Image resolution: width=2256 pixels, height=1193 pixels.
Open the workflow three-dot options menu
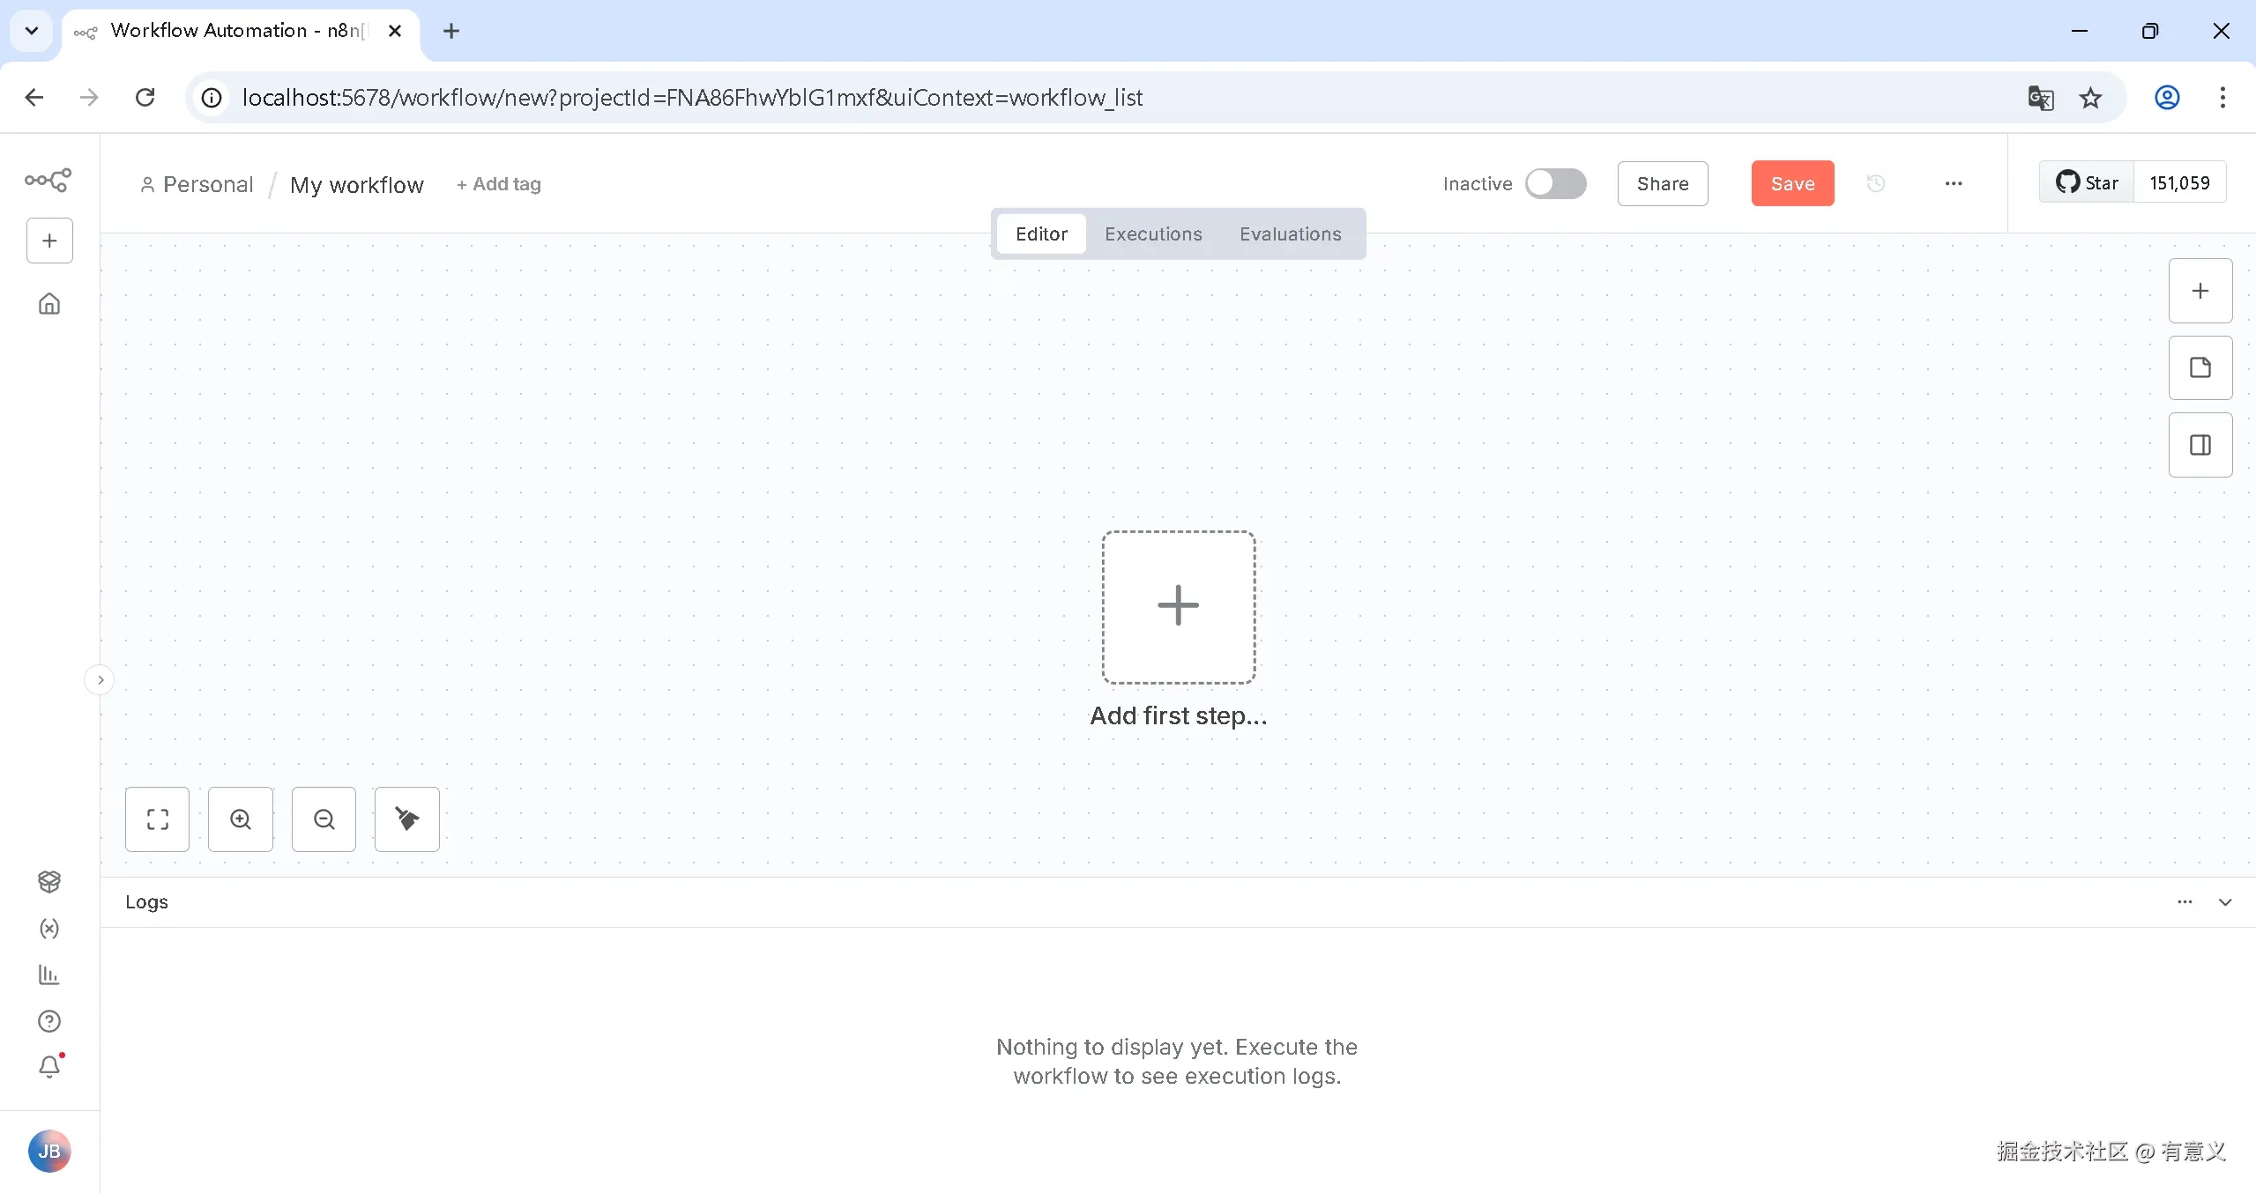pos(1953,183)
